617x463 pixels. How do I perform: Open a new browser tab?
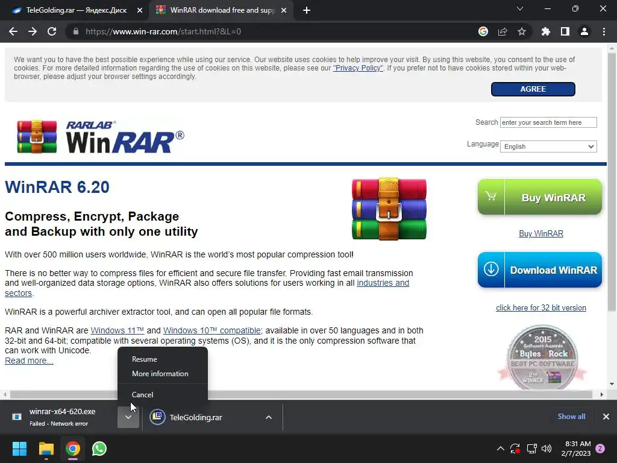pyautogui.click(x=307, y=11)
